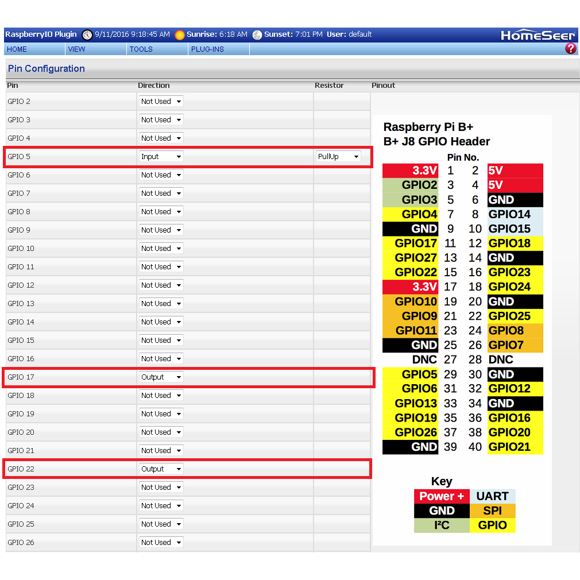Open the VIEW menu
The image size is (580, 580).
pos(76,49)
